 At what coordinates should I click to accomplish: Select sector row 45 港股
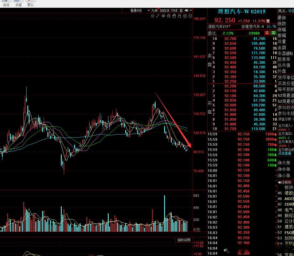286,193
